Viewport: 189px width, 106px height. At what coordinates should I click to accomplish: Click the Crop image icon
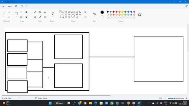(x=21, y=12)
